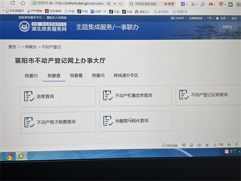
Task: Click the 国家政务服务平台 top link
Action: [30, 17]
